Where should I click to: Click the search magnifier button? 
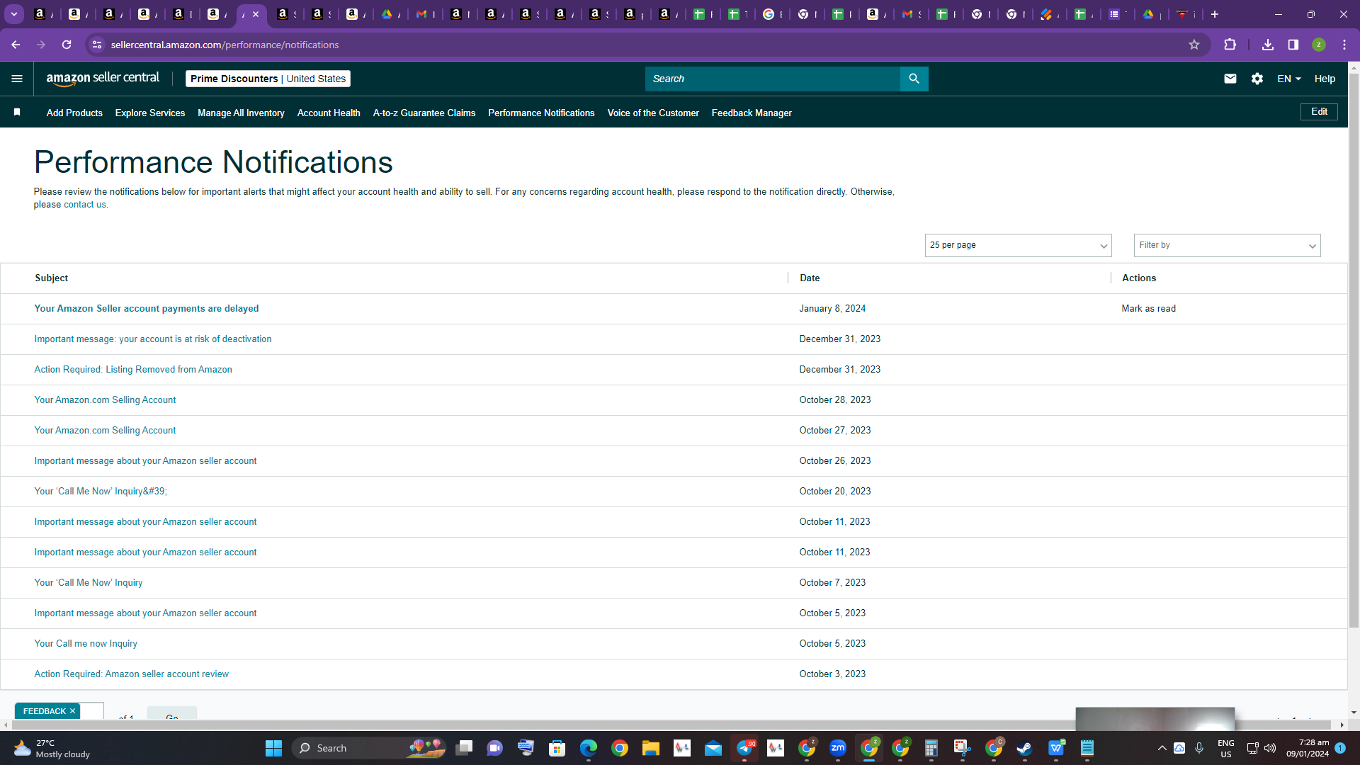tap(914, 79)
